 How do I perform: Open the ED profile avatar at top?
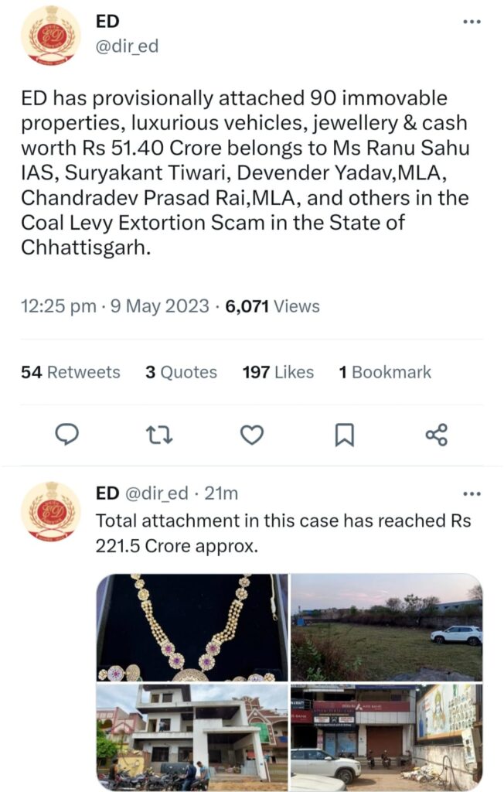tap(51, 35)
